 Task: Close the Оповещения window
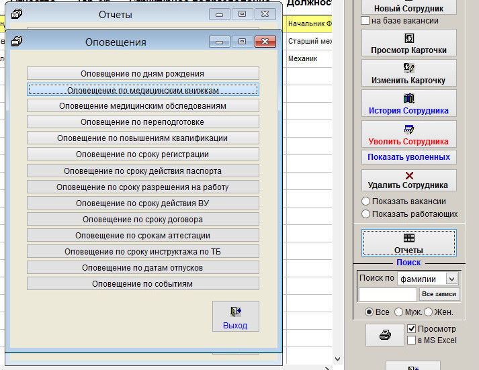tap(267, 42)
